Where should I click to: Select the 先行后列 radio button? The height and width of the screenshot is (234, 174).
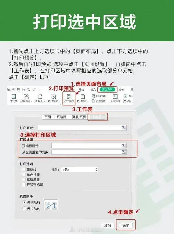(x=24, y=208)
